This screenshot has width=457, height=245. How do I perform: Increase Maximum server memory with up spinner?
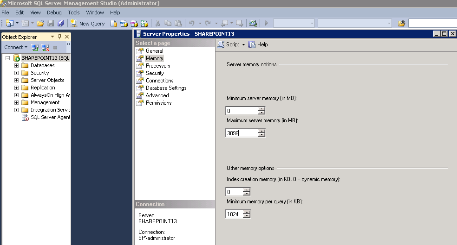[x=261, y=131]
